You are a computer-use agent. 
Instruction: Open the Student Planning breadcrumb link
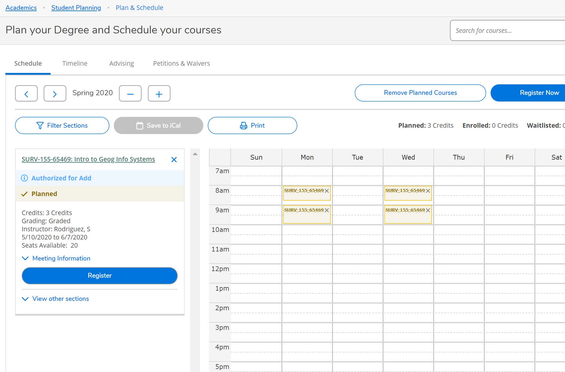(76, 8)
